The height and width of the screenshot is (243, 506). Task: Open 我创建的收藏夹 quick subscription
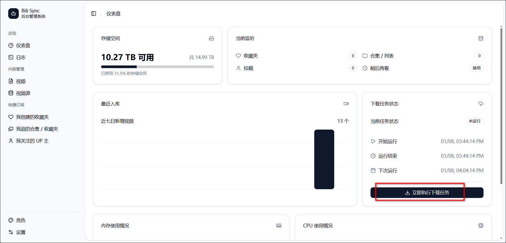[32, 117]
